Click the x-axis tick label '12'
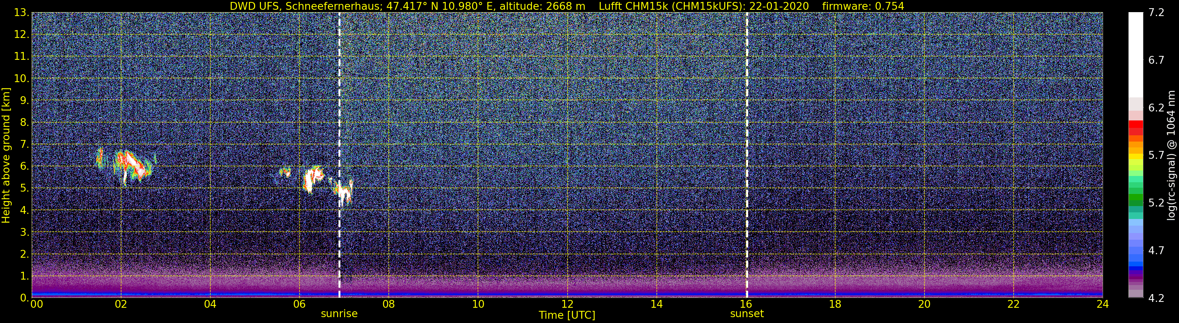Viewport: 1179px width, 323px height. 567,304
